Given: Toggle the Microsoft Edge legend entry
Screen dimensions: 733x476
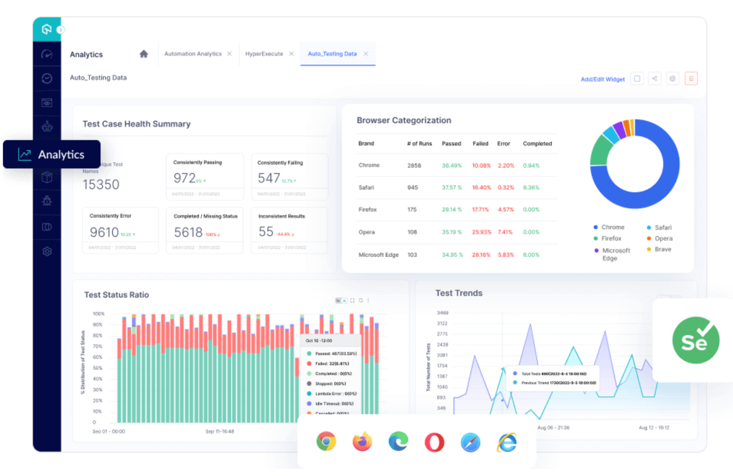Looking at the screenshot, I should pyautogui.click(x=611, y=254).
